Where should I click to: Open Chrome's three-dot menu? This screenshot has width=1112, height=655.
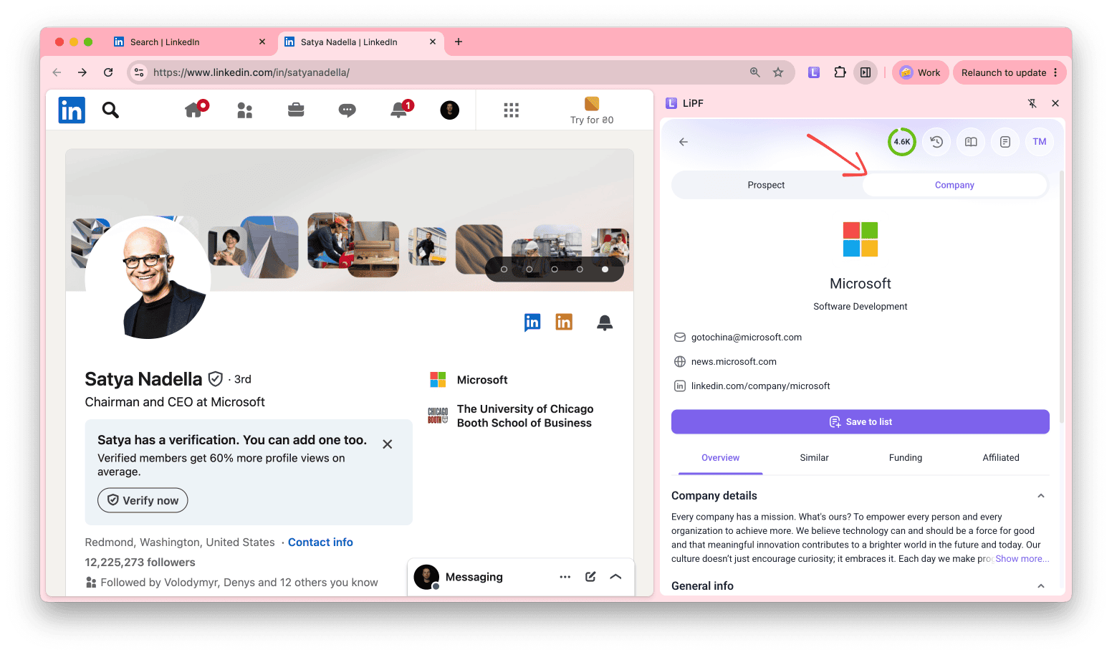coord(1055,72)
